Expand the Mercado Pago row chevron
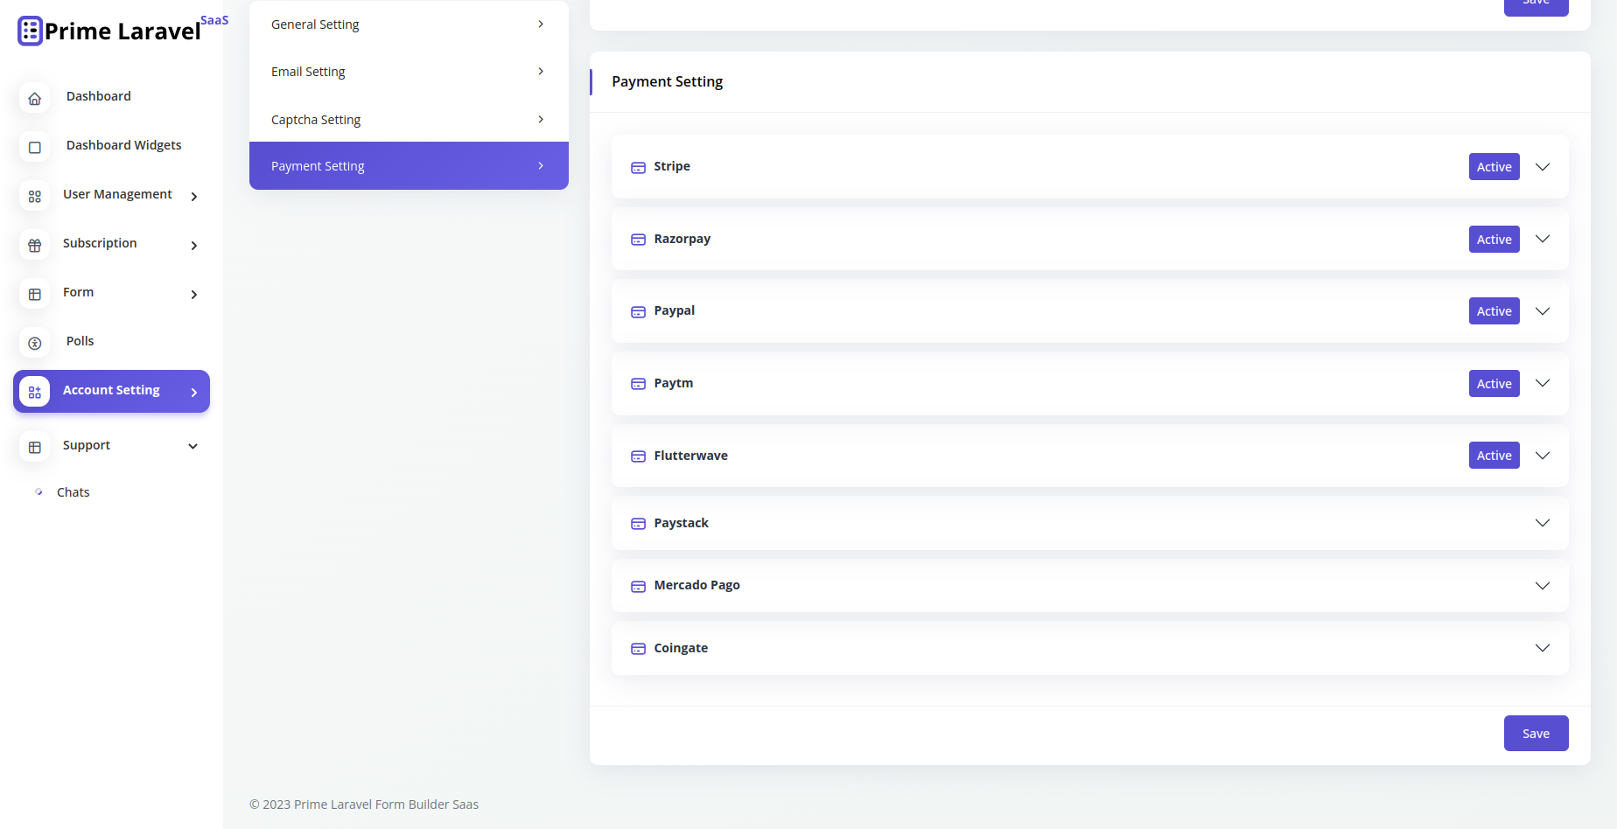Image resolution: width=1617 pixels, height=829 pixels. click(1543, 586)
